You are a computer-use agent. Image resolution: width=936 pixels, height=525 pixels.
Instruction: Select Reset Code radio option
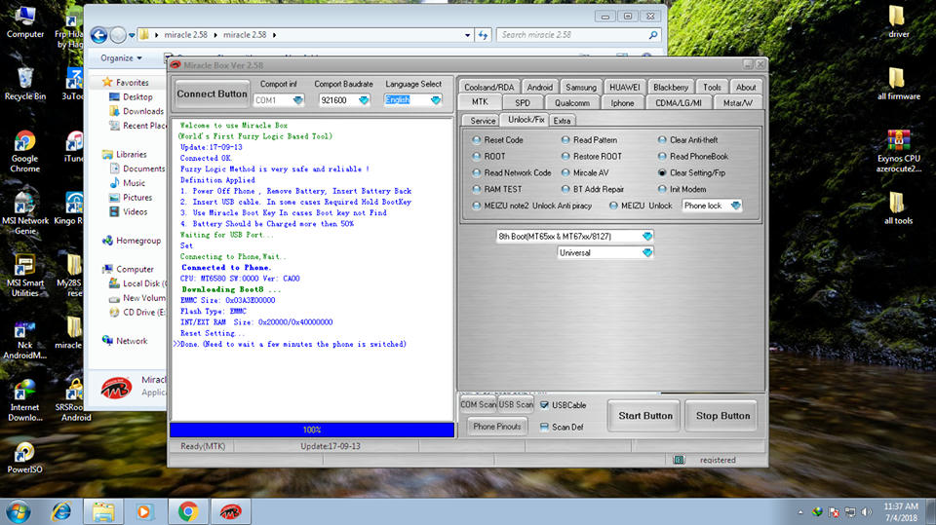click(477, 139)
